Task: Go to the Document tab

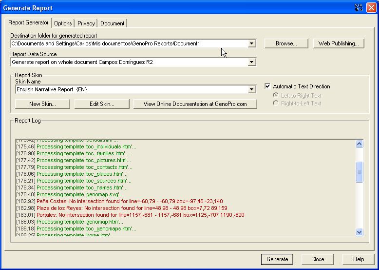Action: coord(112,23)
